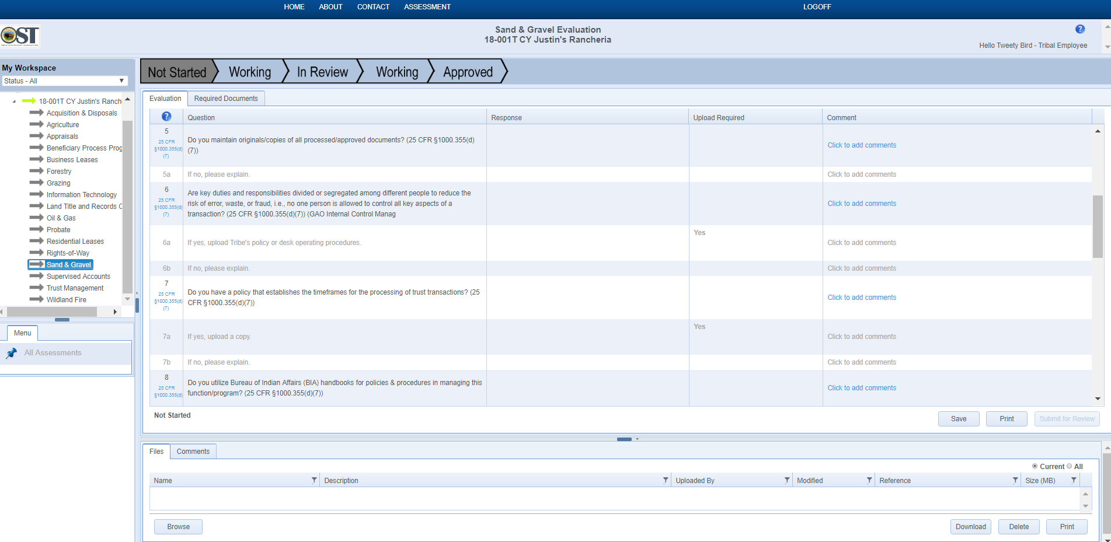
Task: Click the help icon in the Question grid header
Action: (x=166, y=117)
